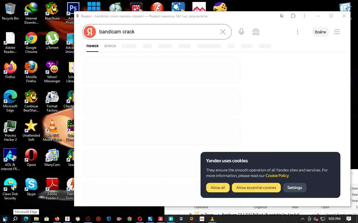Start voice search with the microphone icon
The height and width of the screenshot is (223, 358).
[241, 32]
